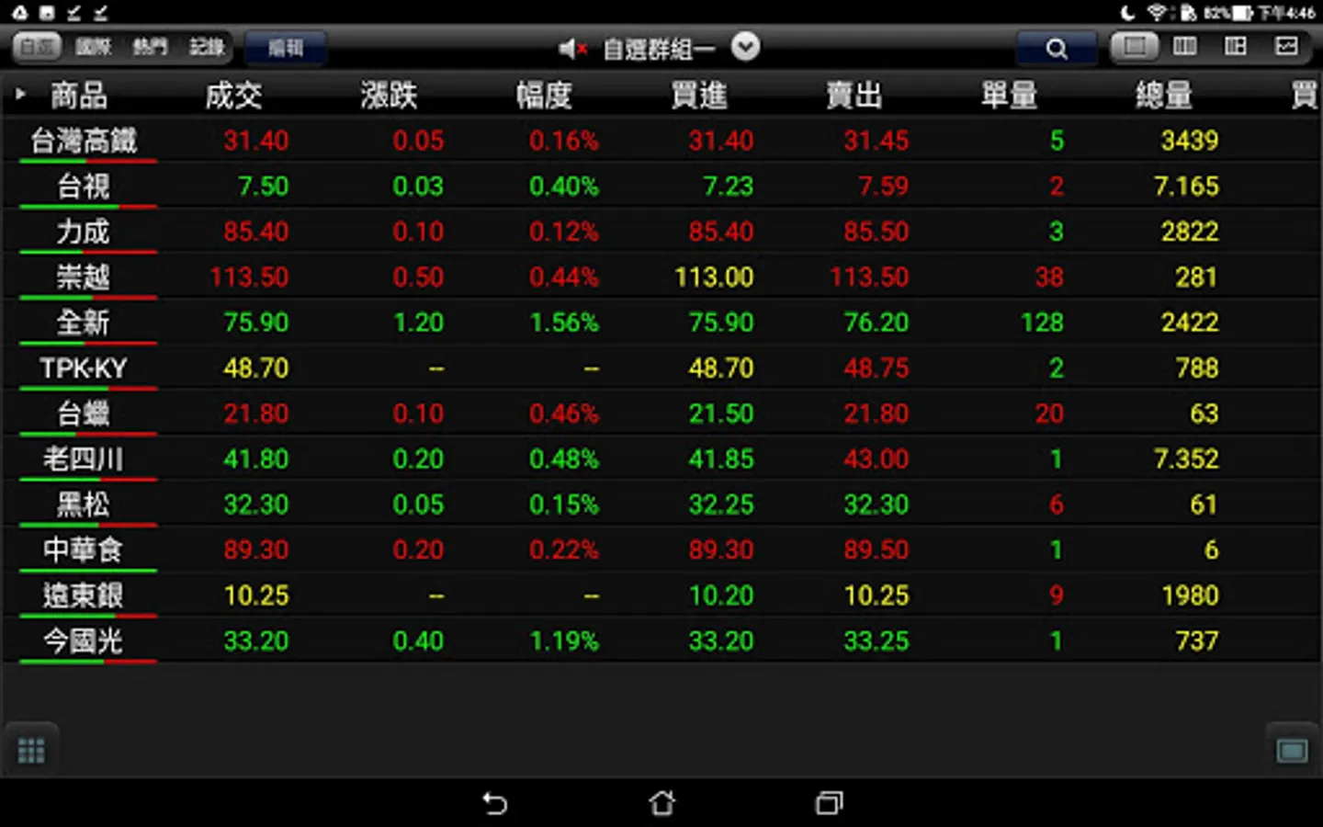Select the 10.20 bid price of 遠東銀
The height and width of the screenshot is (827, 1323).
point(721,595)
